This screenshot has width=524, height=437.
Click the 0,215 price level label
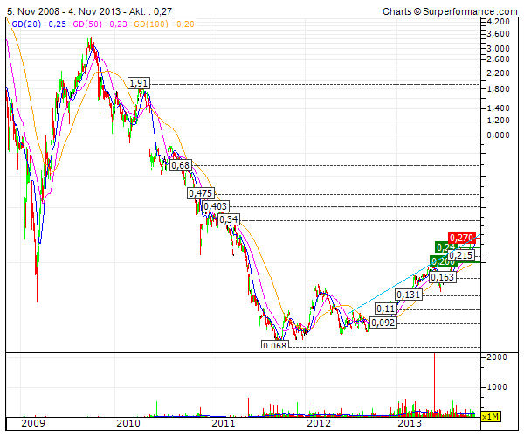click(461, 255)
